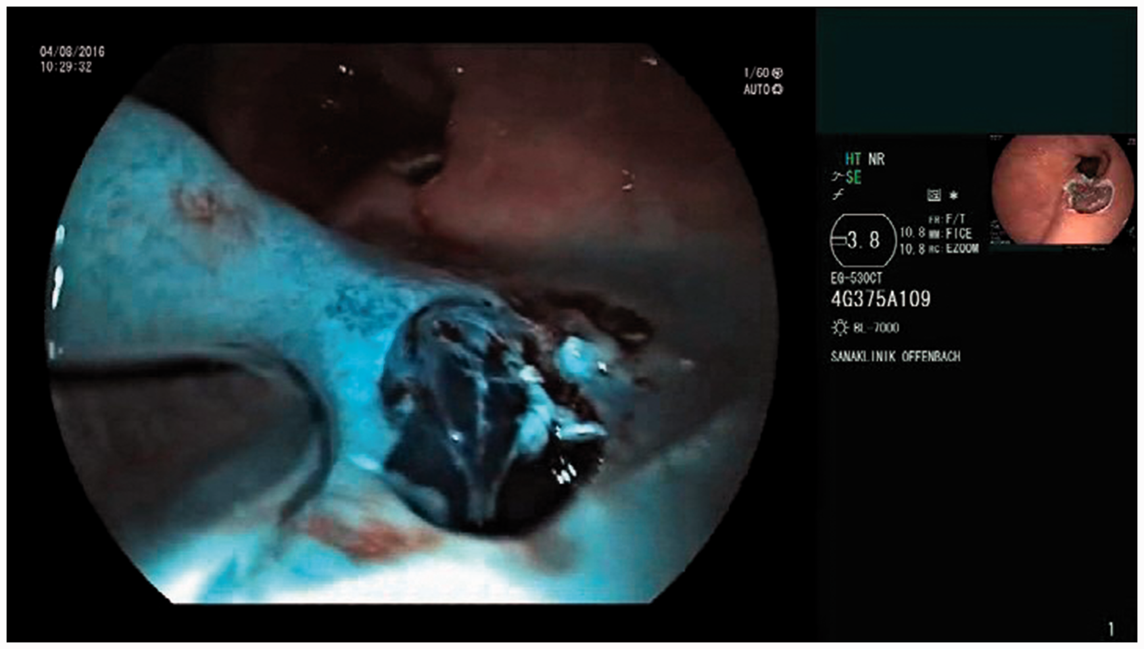Select the EZOOM assignment entry
The image size is (1144, 649).
point(962,249)
